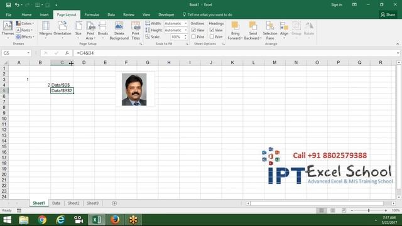The image size is (402, 226).
Task: Expand the formula bar arrow
Action: pos(398,53)
